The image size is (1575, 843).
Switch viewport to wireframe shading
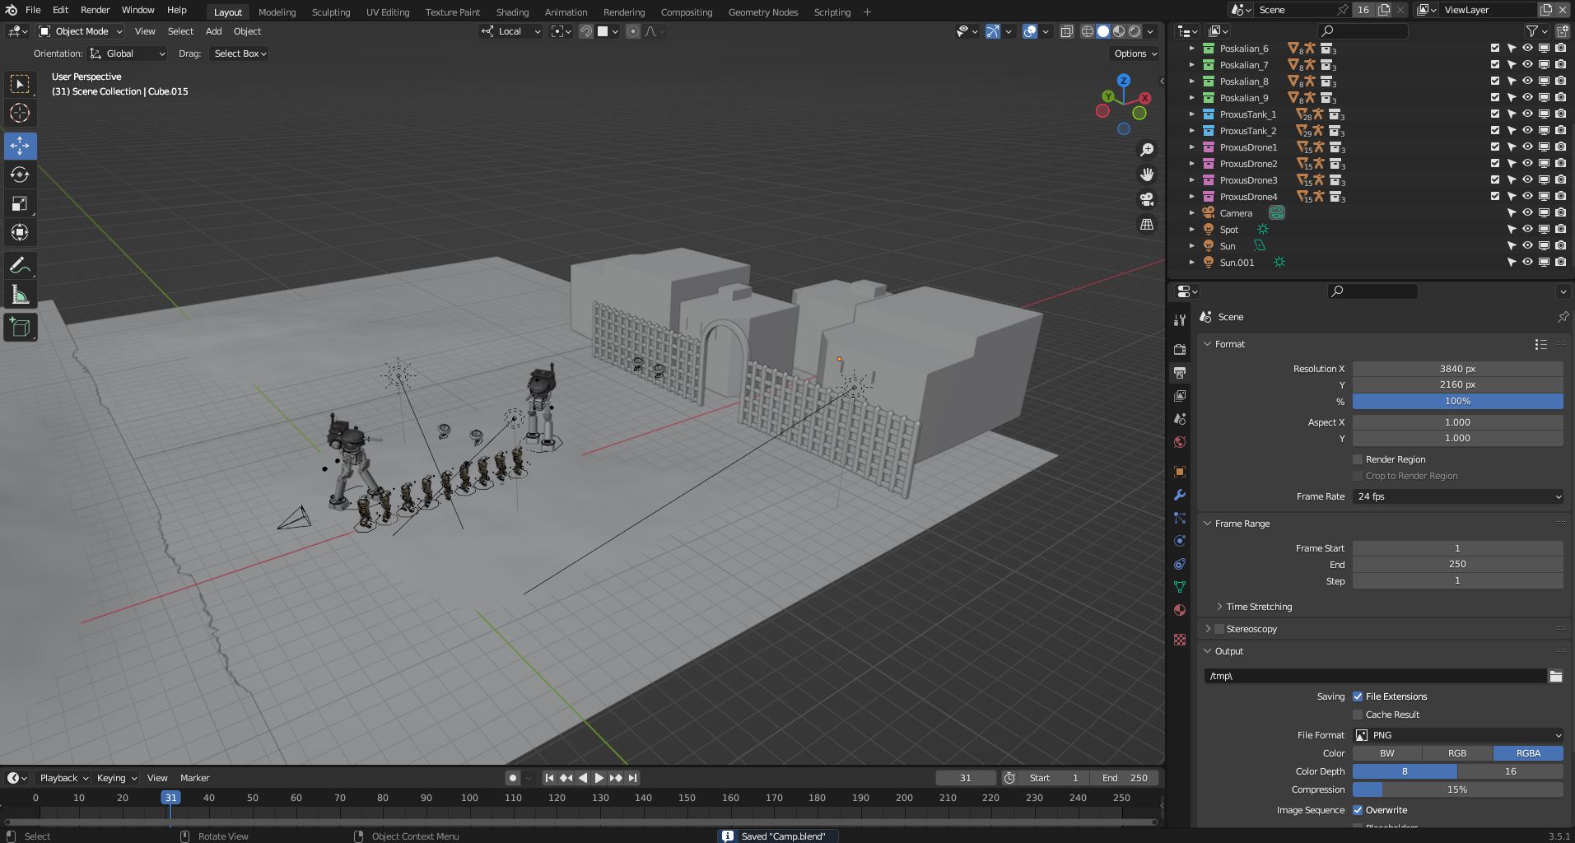click(1087, 31)
